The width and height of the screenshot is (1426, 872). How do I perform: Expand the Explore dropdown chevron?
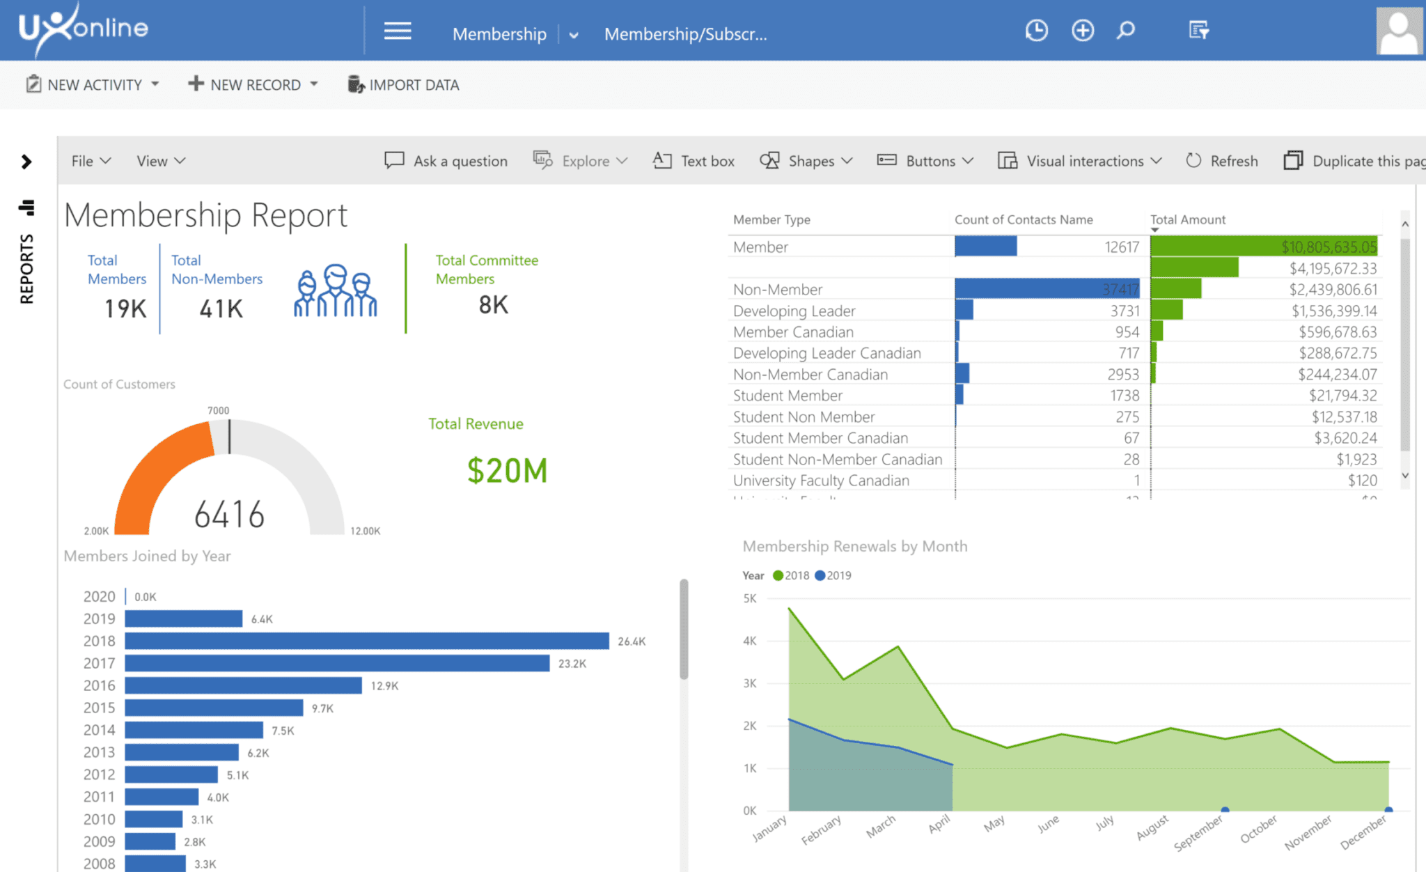coord(622,161)
